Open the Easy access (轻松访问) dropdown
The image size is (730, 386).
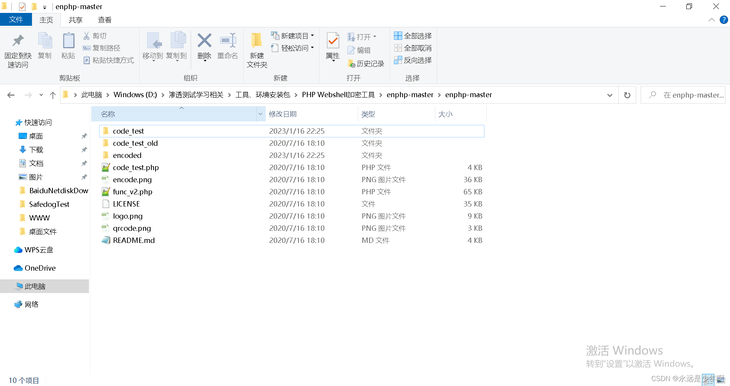coord(292,48)
